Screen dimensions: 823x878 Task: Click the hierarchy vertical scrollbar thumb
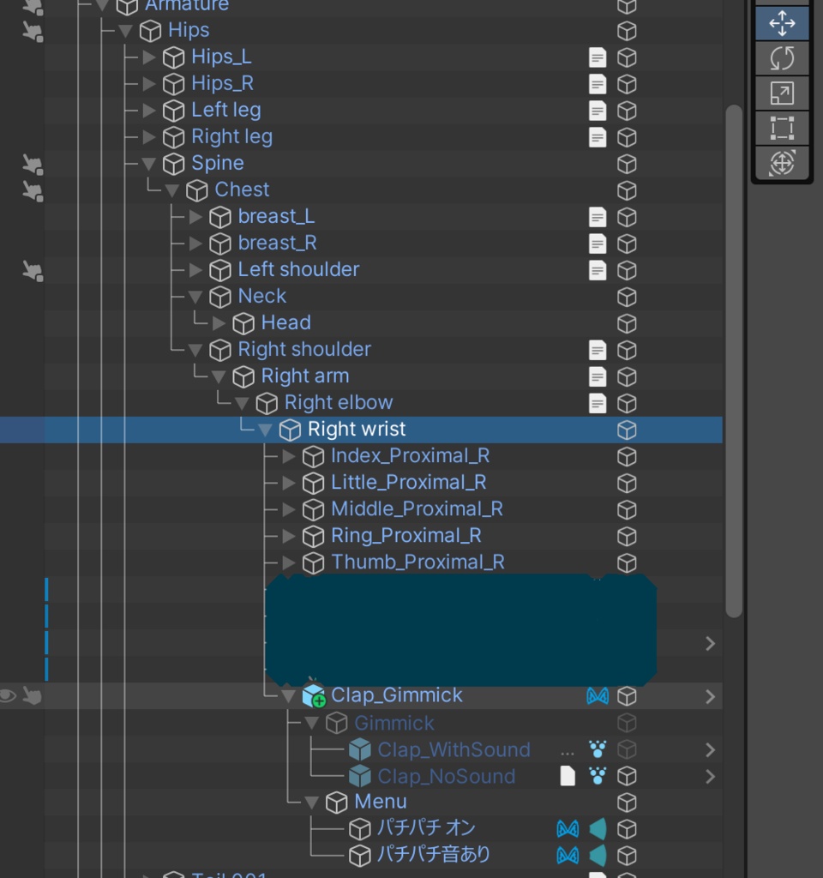coord(734,361)
